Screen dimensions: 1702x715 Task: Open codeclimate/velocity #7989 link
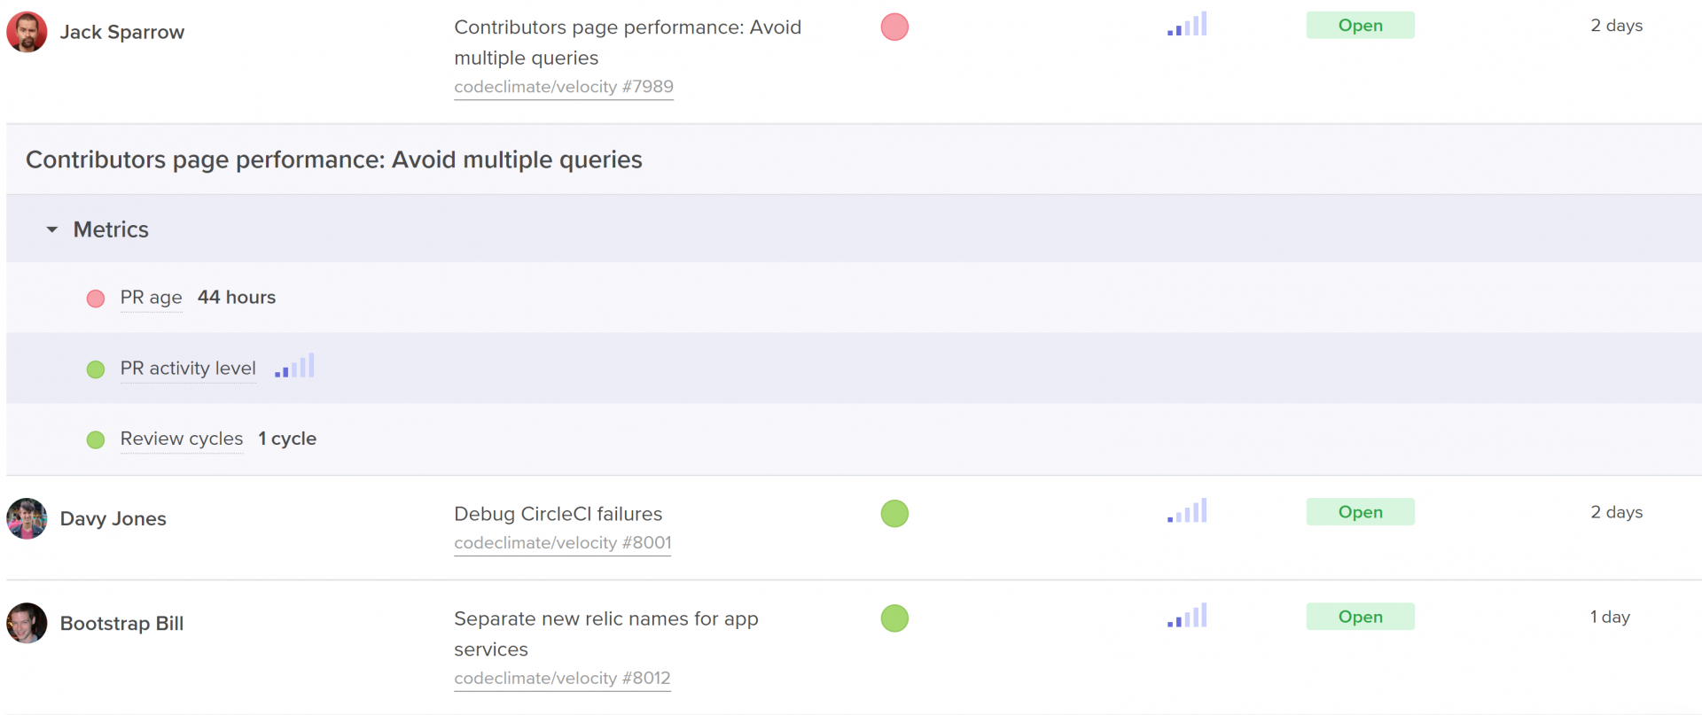tap(564, 87)
